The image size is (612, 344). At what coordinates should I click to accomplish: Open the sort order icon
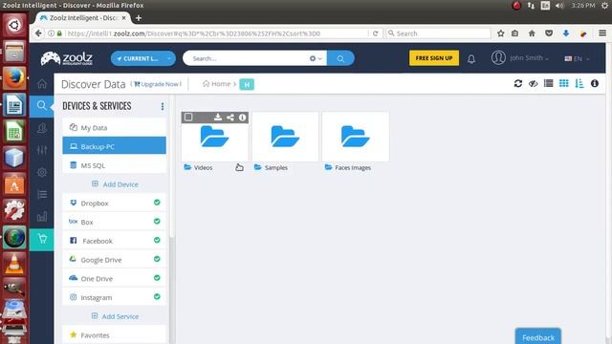click(x=579, y=83)
